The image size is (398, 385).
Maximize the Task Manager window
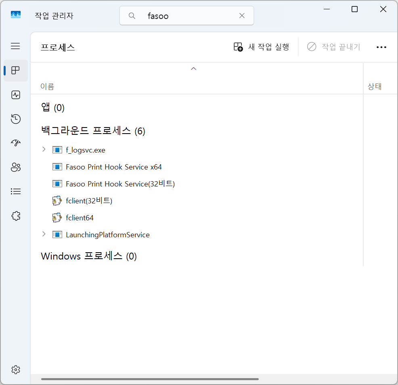pos(354,9)
